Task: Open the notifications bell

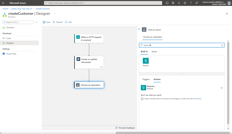Action: [179, 3]
